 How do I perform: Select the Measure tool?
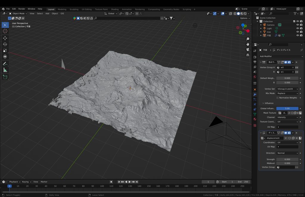coord(5,70)
